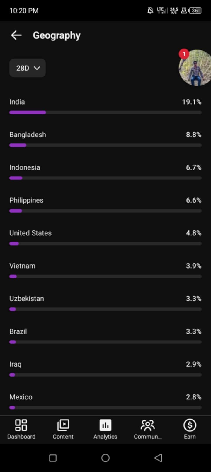Tap the Bangladesh percentage bar

point(105,145)
